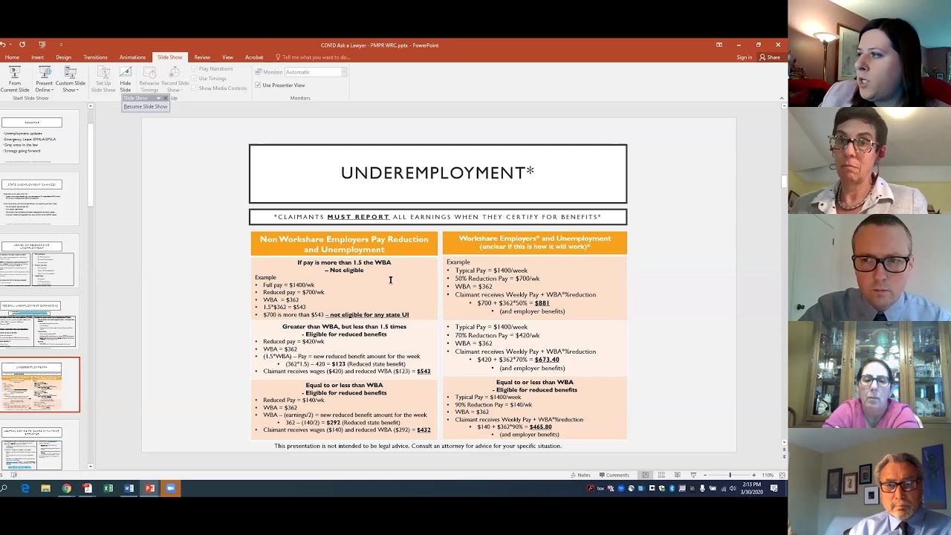Click 110% zoom level
951x535 pixels.
(767, 475)
